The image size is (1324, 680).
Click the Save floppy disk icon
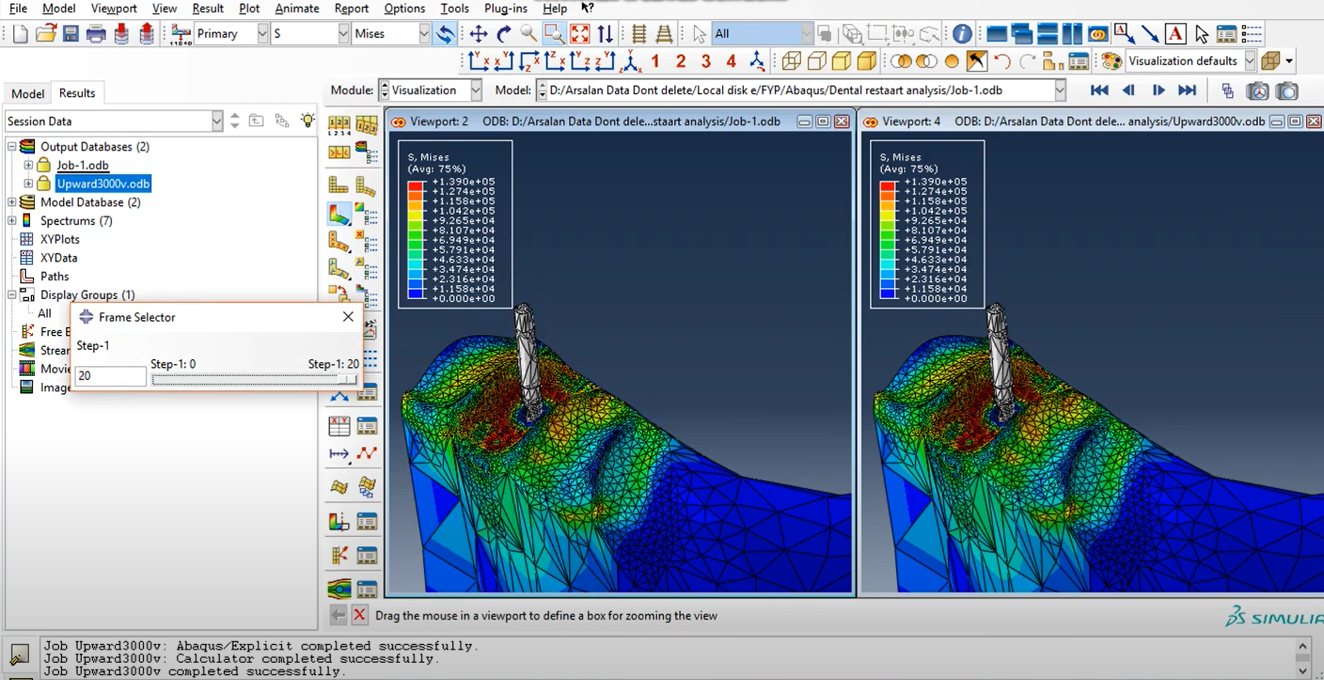coord(71,34)
